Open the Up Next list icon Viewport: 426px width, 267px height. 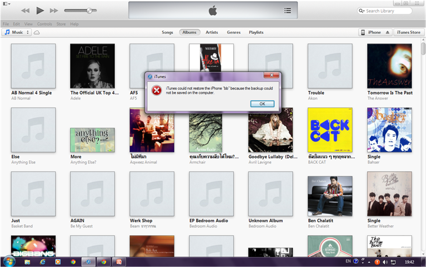(288, 11)
